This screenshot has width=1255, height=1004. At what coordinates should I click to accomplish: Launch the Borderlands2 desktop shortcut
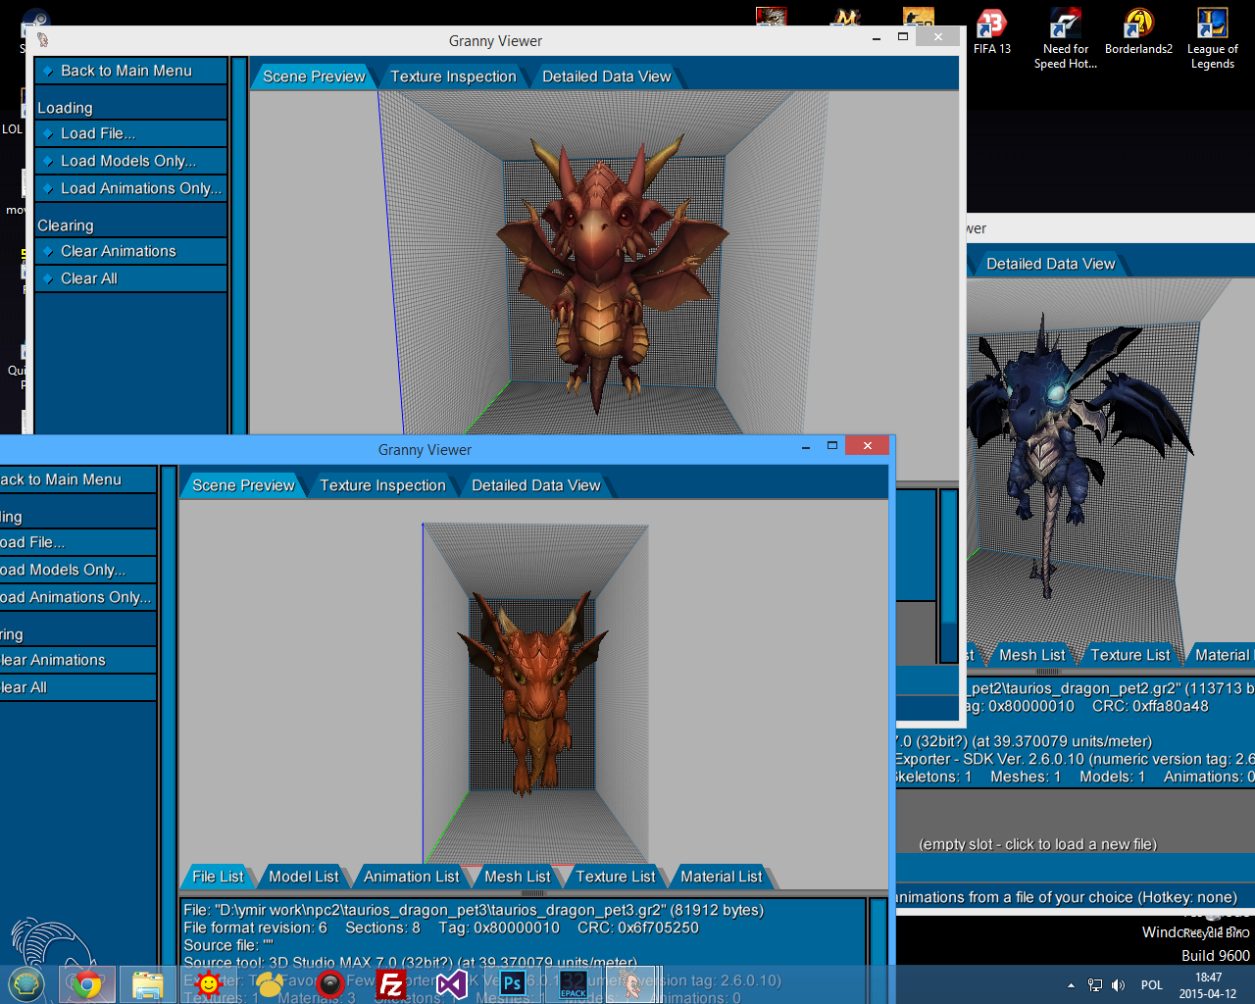point(1138,31)
